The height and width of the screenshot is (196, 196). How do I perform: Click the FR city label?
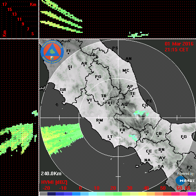(x=122, y=130)
